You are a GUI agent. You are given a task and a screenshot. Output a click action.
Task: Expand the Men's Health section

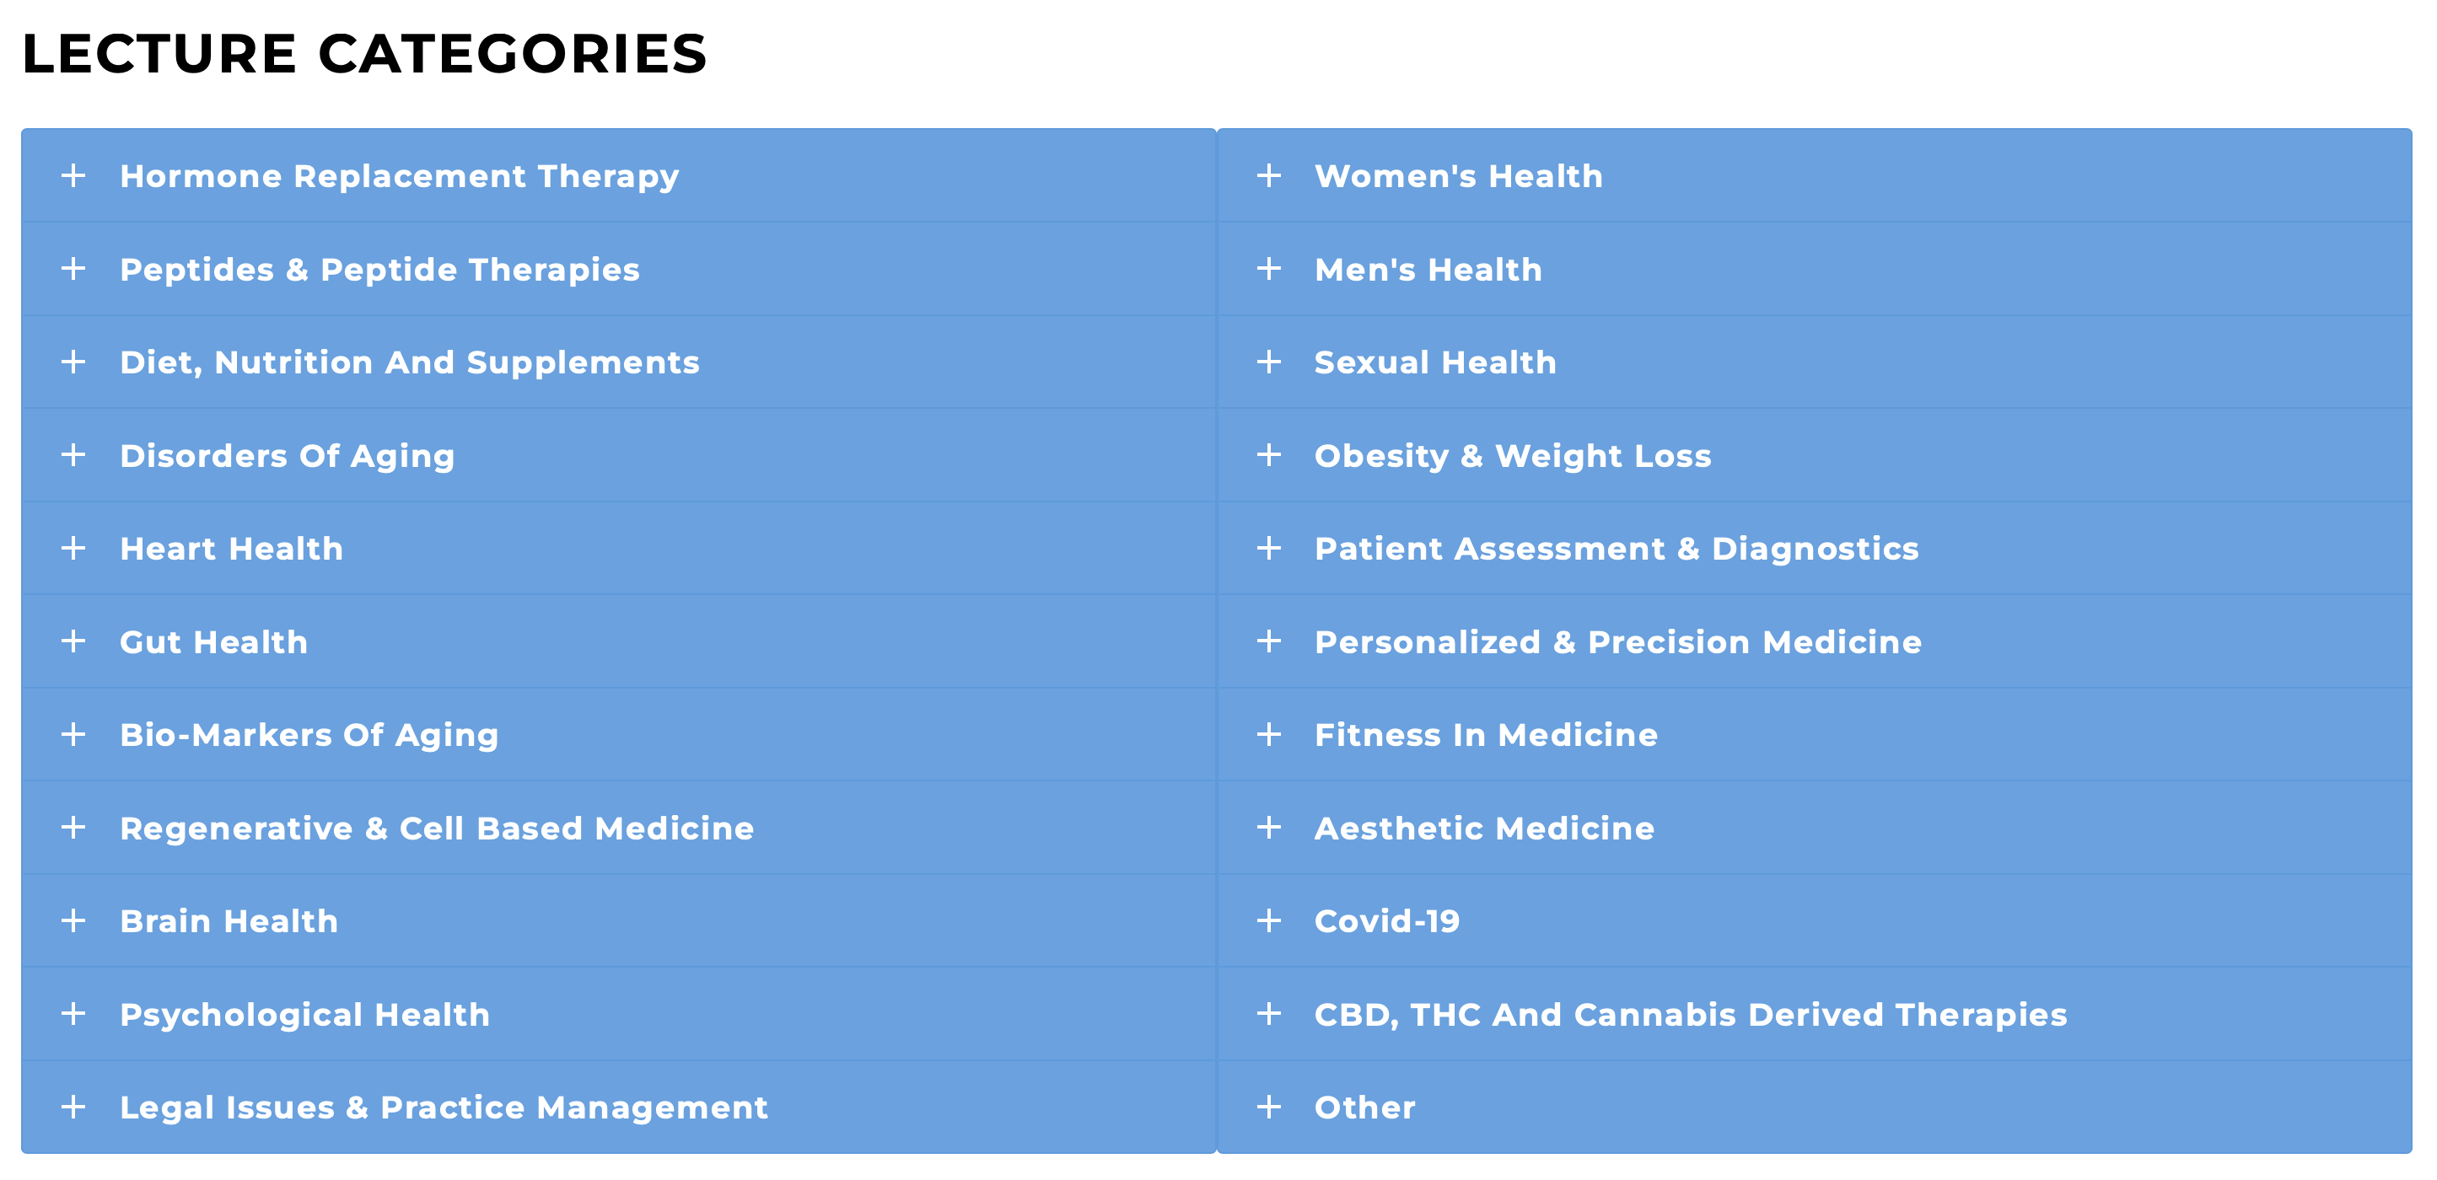[1428, 270]
